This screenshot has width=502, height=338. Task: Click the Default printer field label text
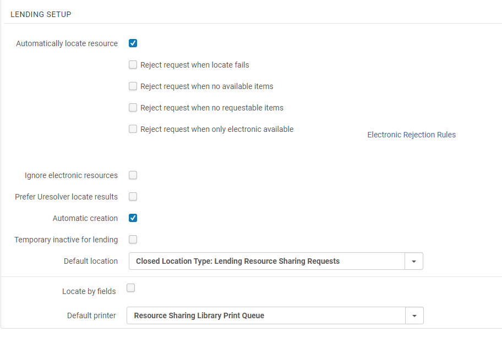91,315
